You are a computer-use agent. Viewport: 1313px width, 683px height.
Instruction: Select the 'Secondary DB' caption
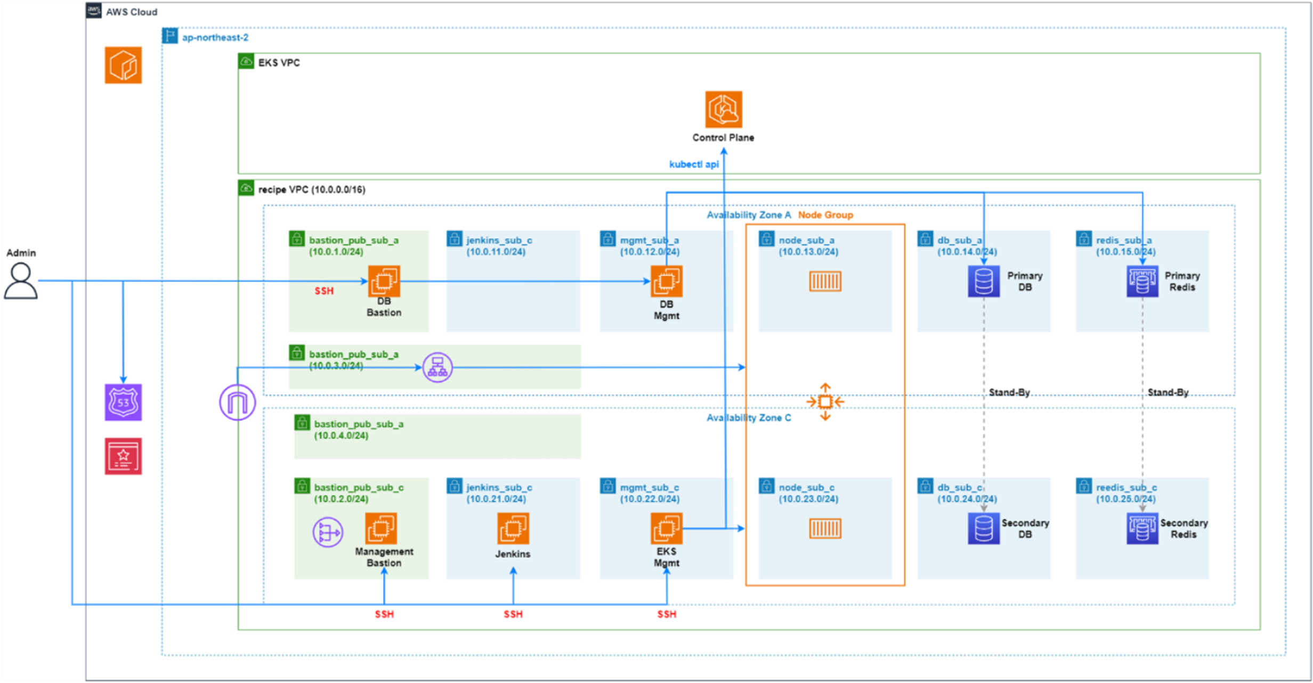click(1025, 529)
